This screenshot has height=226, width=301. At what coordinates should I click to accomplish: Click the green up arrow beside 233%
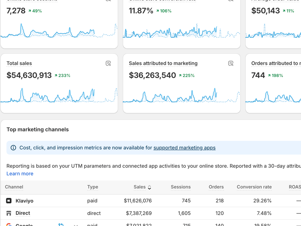(56, 75)
